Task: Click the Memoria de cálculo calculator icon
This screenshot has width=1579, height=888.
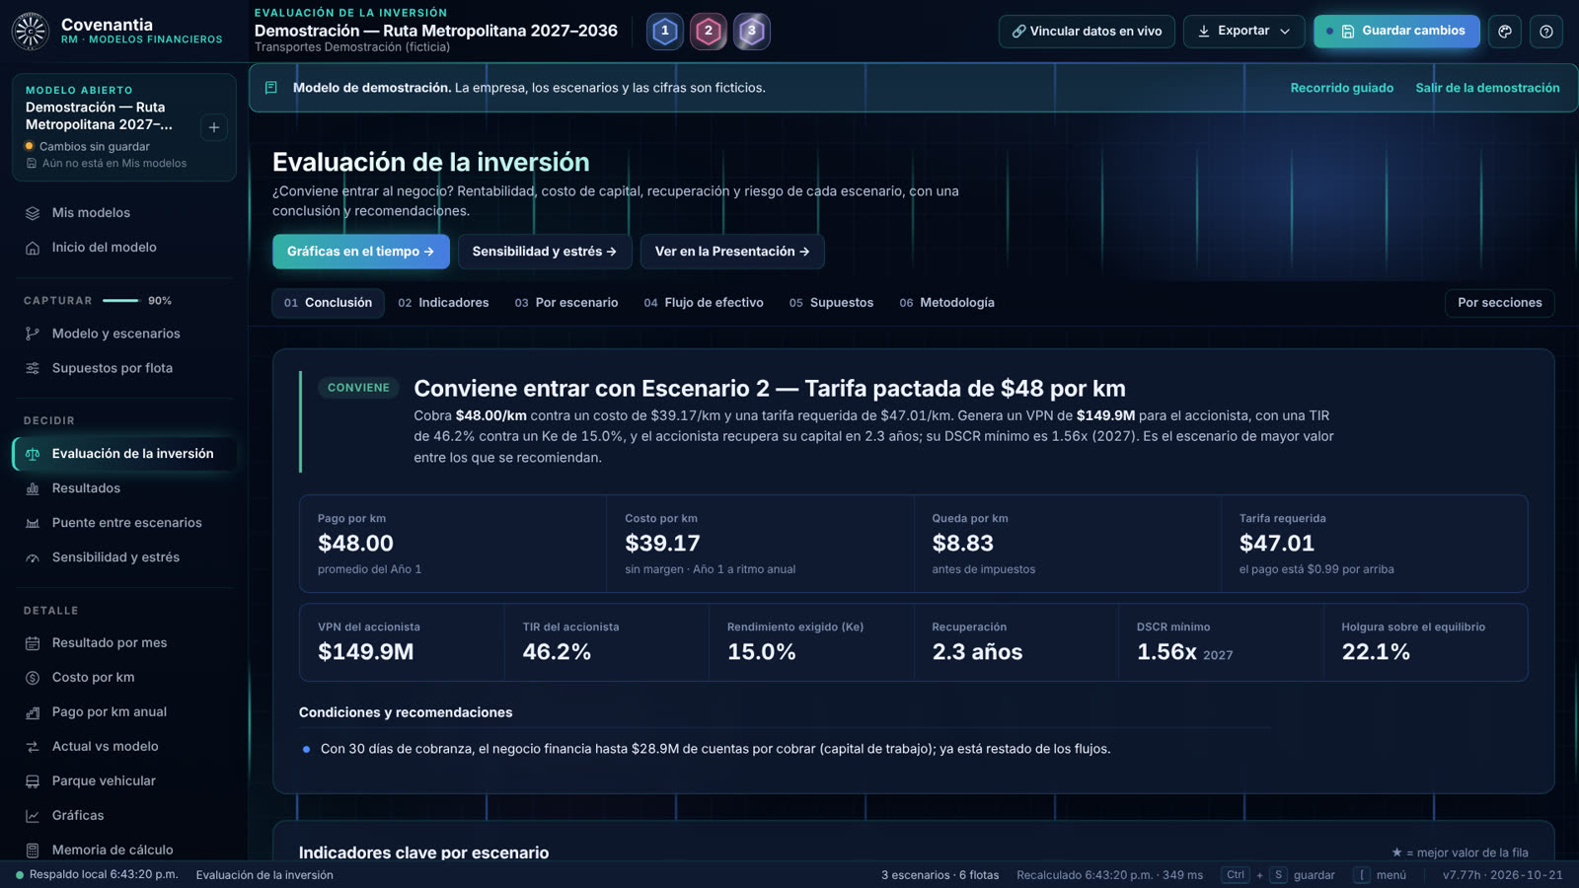Action: pyautogui.click(x=33, y=850)
